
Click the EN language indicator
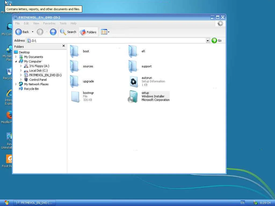[243, 203]
